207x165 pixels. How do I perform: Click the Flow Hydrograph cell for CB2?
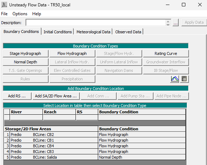pos(142,135)
